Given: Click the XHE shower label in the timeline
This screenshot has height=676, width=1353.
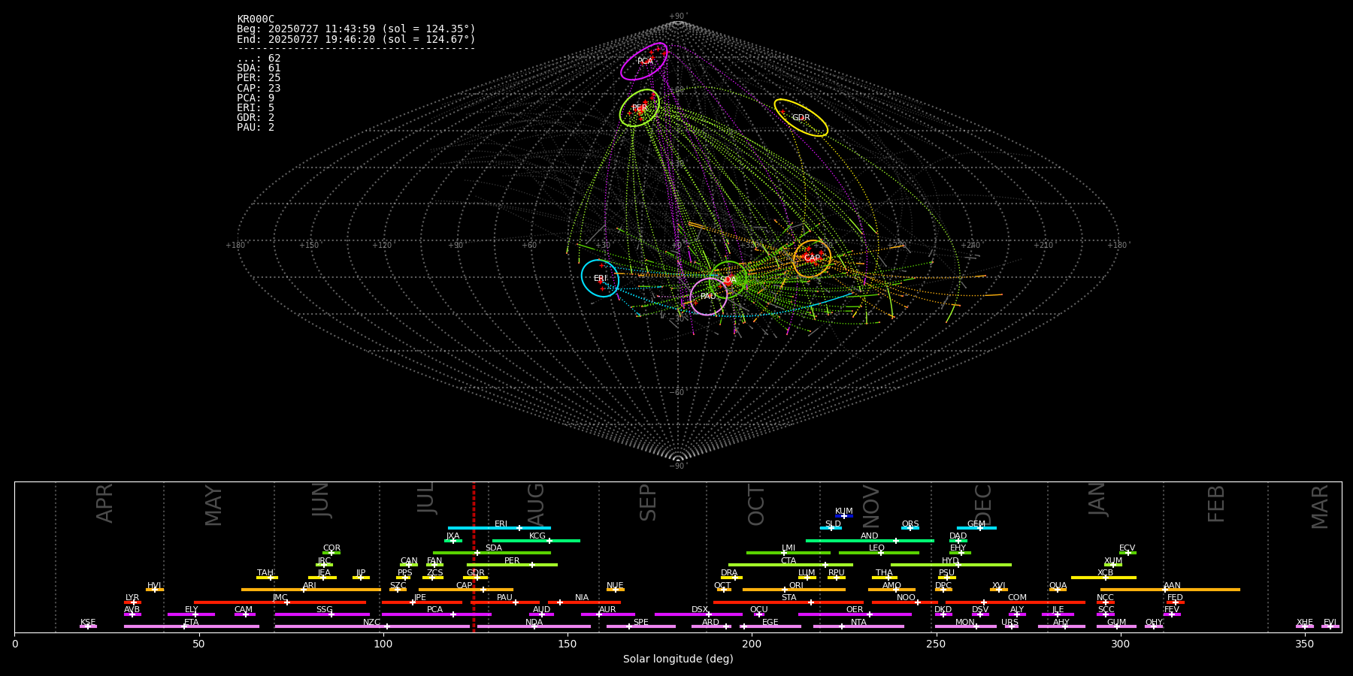Looking at the screenshot, I should point(1305,623).
